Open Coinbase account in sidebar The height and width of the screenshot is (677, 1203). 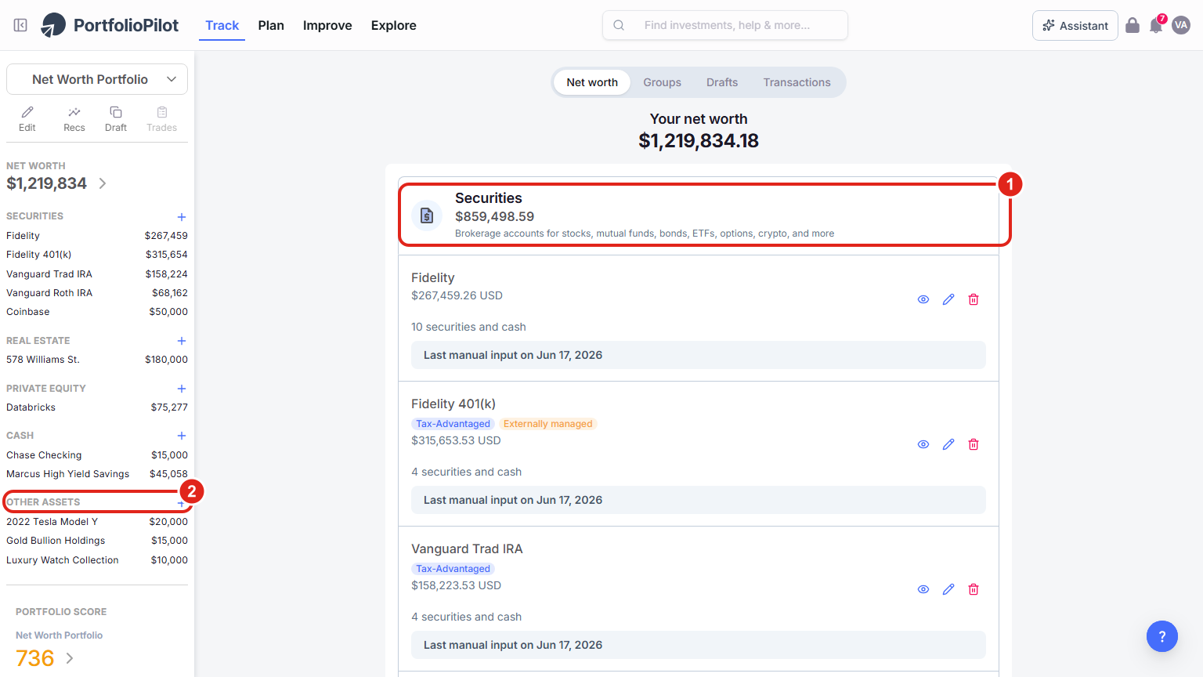click(97, 312)
